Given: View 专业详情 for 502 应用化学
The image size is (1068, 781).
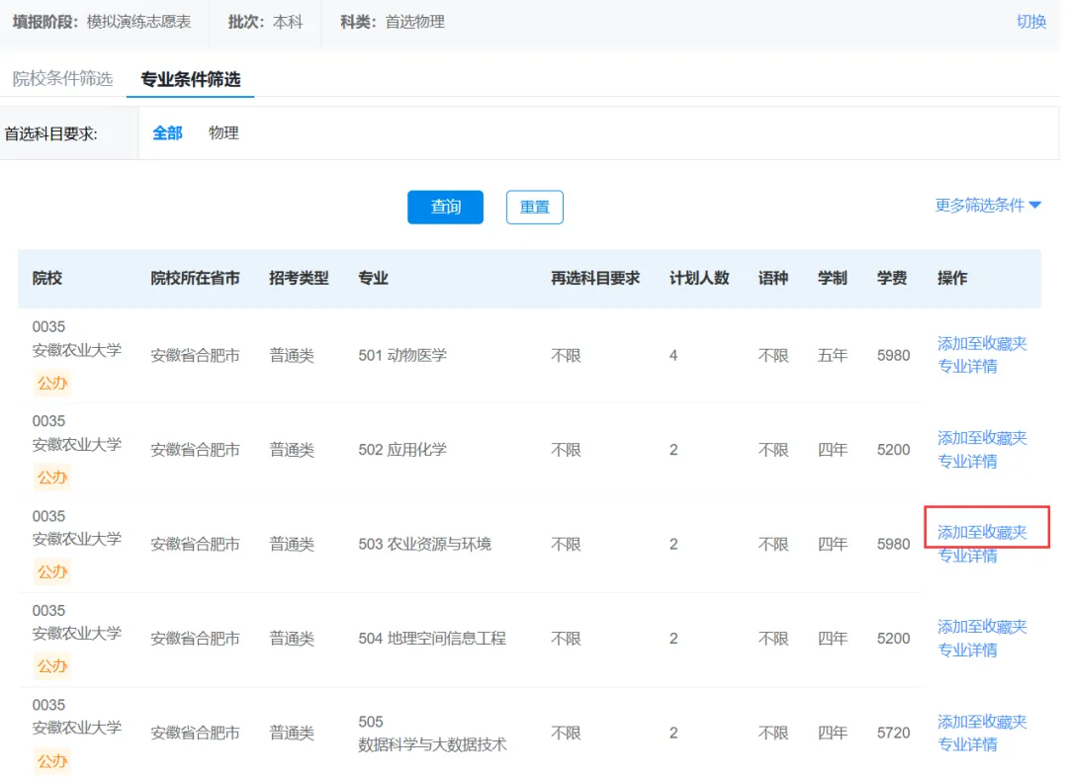Looking at the screenshot, I should coord(967,461).
